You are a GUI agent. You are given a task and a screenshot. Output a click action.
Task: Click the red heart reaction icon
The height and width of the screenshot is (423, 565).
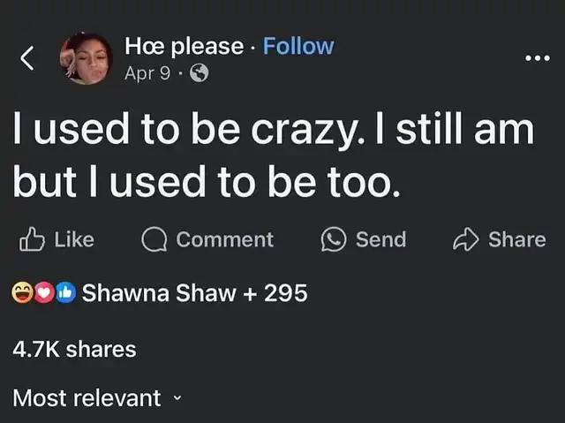[x=43, y=293]
